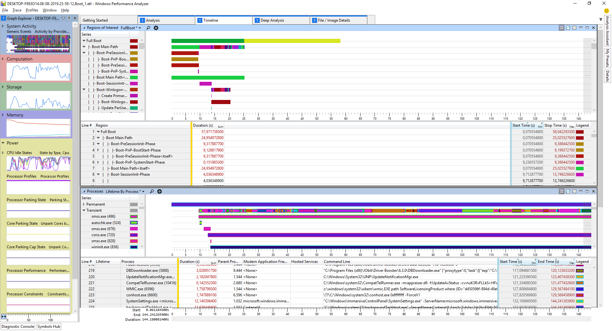Viewport: 612px width, 331px height.
Task: Click CPU Idle States graph thumbnail
Action: [39, 163]
